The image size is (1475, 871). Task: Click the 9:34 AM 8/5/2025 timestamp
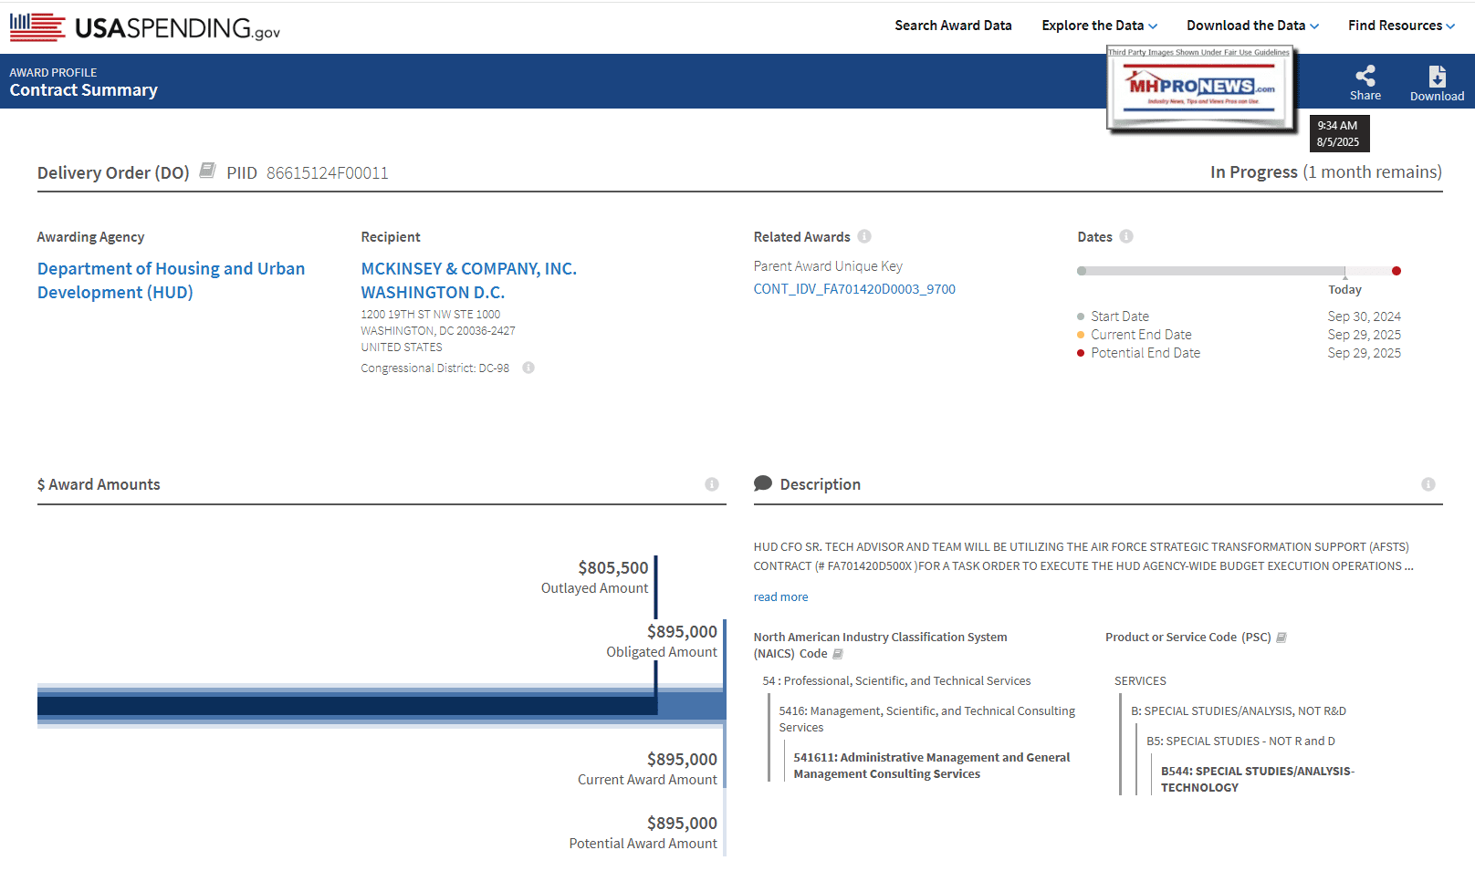pyautogui.click(x=1339, y=133)
